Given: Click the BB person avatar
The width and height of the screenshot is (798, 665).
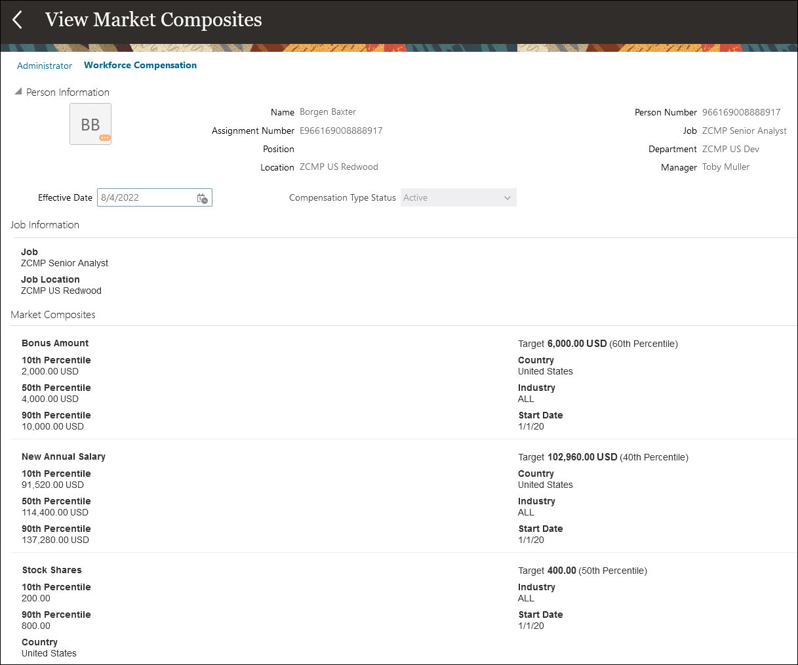Looking at the screenshot, I should pos(90,123).
